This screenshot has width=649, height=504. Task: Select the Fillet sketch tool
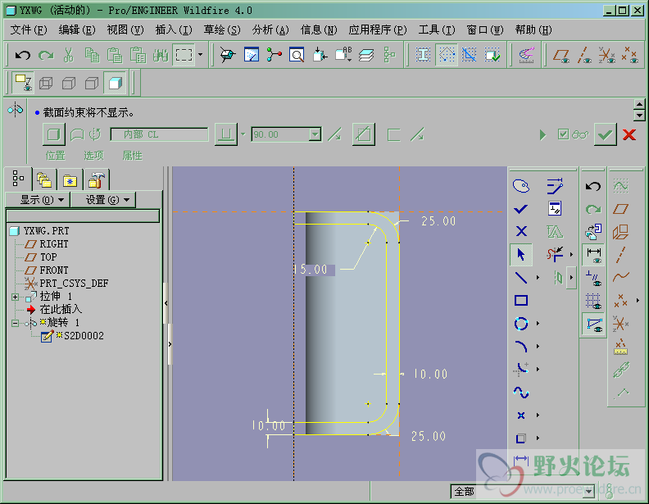(521, 369)
